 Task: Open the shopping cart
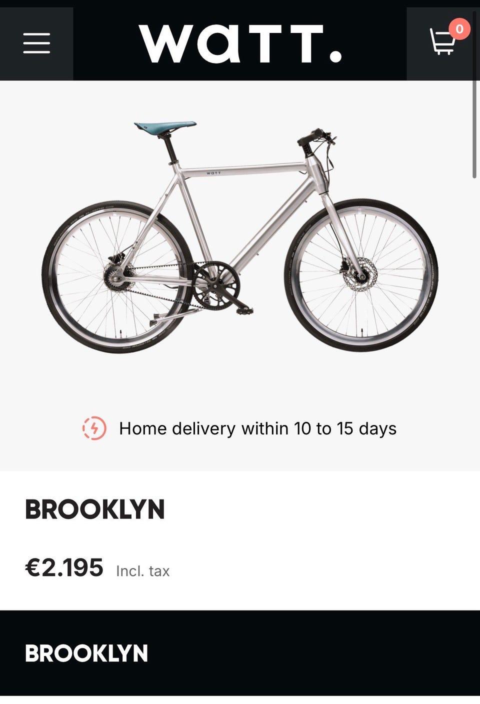(x=442, y=42)
